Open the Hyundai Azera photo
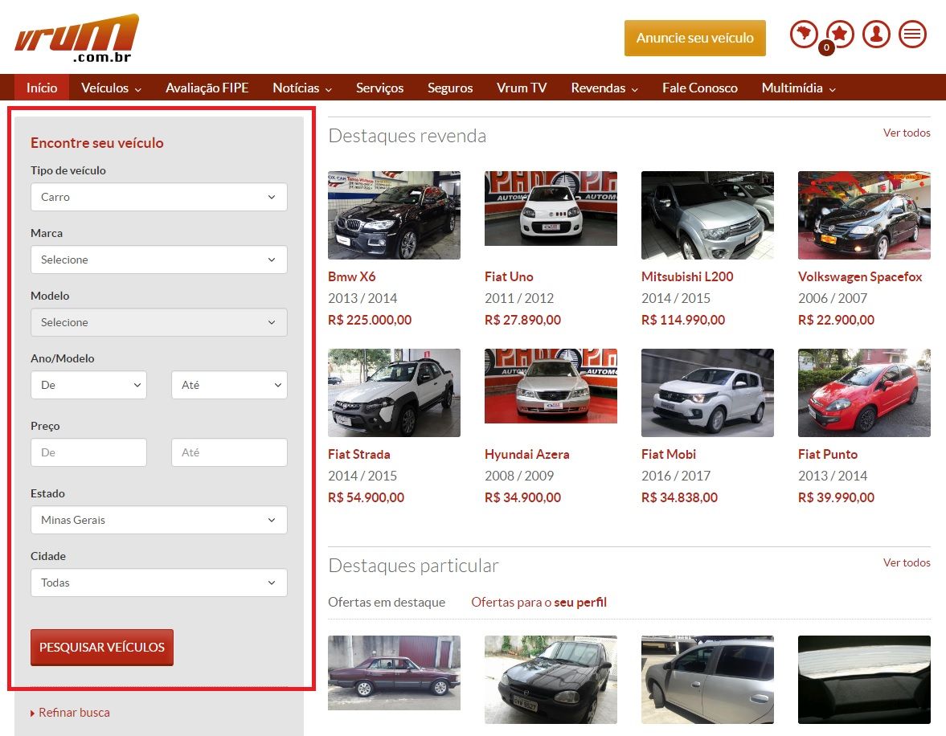 (x=551, y=386)
